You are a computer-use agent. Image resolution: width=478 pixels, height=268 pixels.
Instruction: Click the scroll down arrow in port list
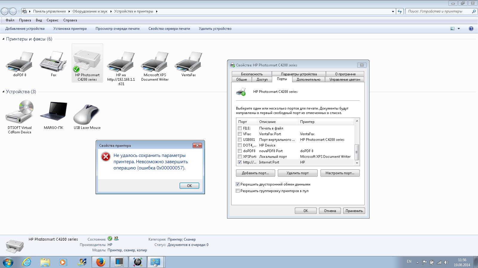[x=357, y=163]
